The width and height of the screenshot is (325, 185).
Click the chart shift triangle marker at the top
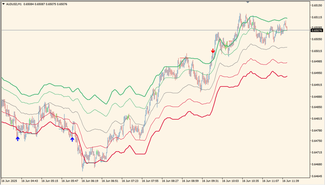[x=248, y=2]
